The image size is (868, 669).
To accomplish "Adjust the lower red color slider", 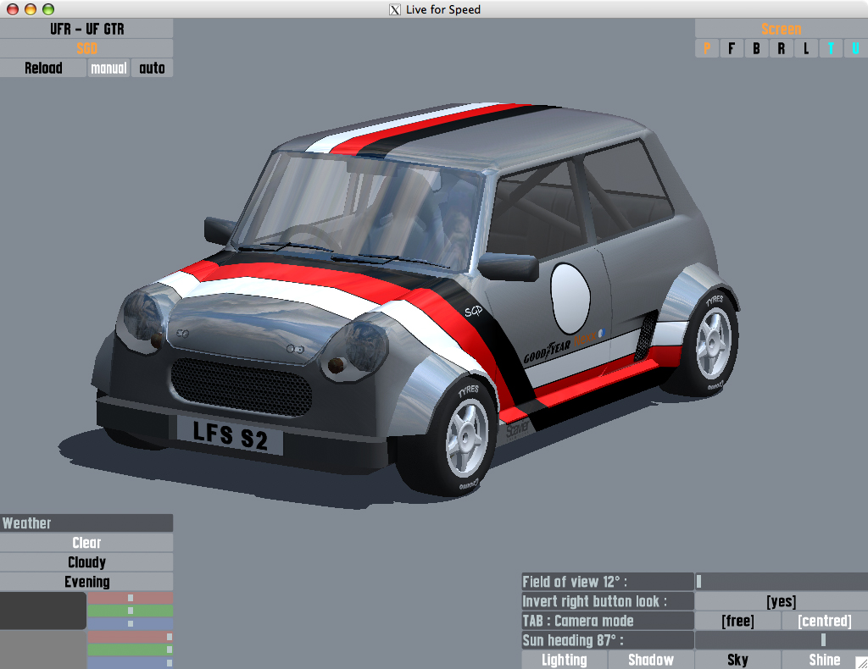I will click(130, 637).
